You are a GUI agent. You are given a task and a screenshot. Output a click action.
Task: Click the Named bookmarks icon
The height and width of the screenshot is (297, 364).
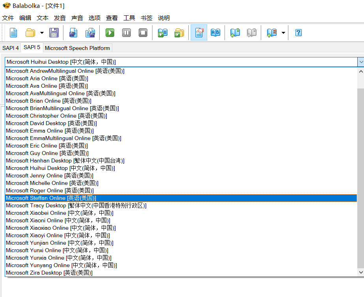(x=271, y=33)
